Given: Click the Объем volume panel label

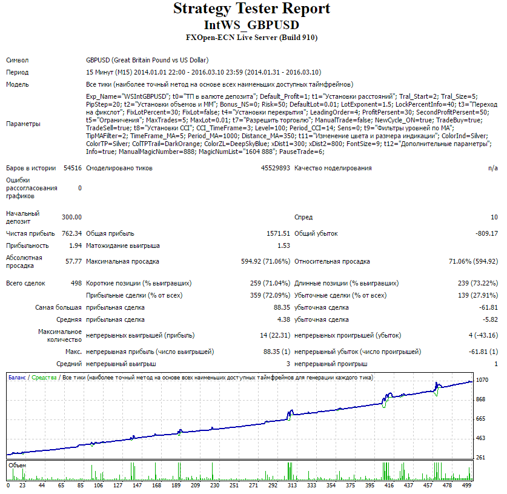Looking at the screenshot, I should 17,466.
